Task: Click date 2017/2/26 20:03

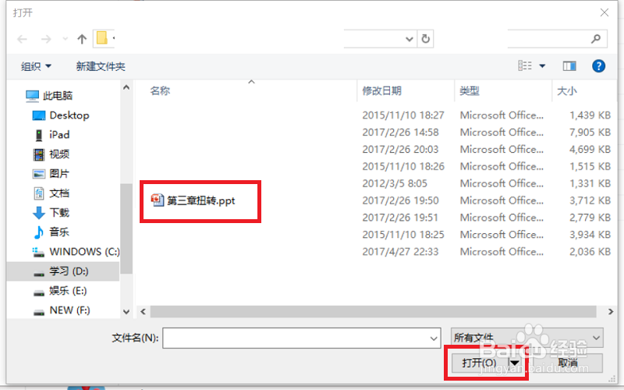Action: [400, 150]
